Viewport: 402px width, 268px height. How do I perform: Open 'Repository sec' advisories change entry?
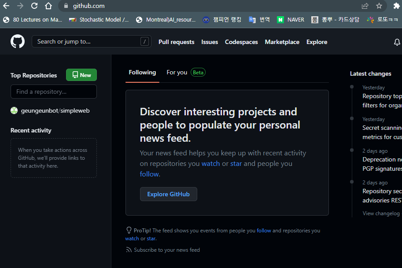pyautogui.click(x=382, y=196)
